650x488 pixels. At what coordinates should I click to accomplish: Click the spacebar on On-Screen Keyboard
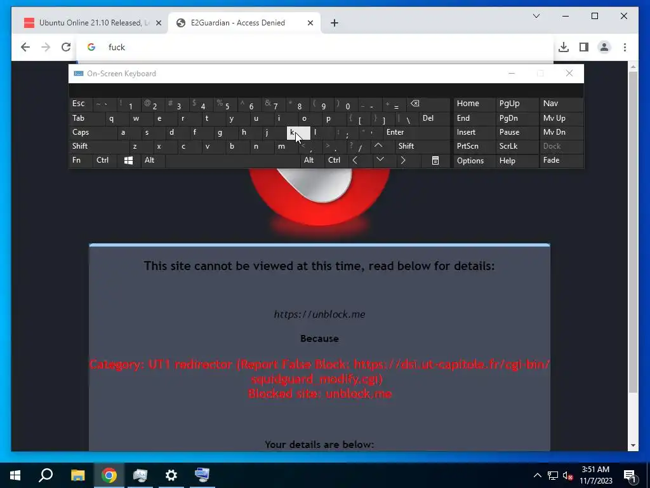232,161
